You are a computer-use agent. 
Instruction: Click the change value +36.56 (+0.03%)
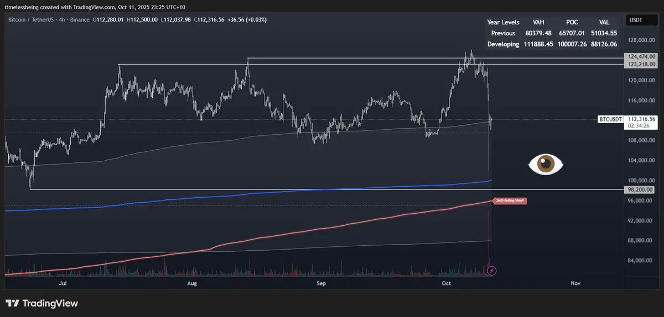coord(247,19)
